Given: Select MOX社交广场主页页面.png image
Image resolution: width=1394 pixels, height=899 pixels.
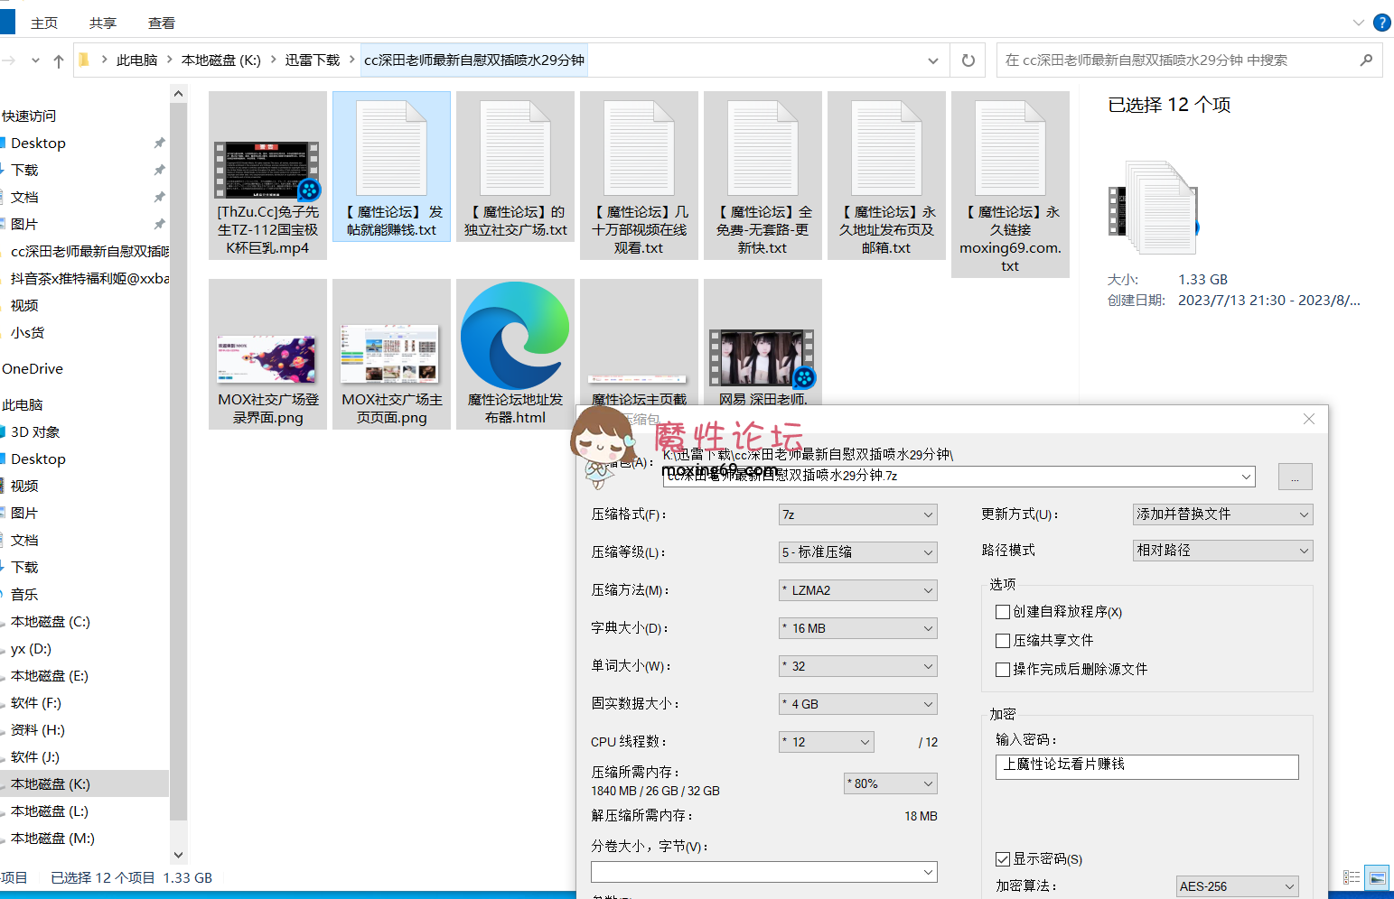Looking at the screenshot, I should click(391, 354).
